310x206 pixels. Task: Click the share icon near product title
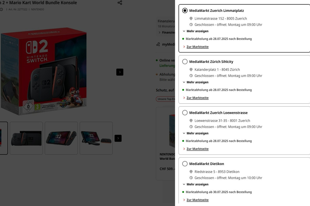[120, 3]
